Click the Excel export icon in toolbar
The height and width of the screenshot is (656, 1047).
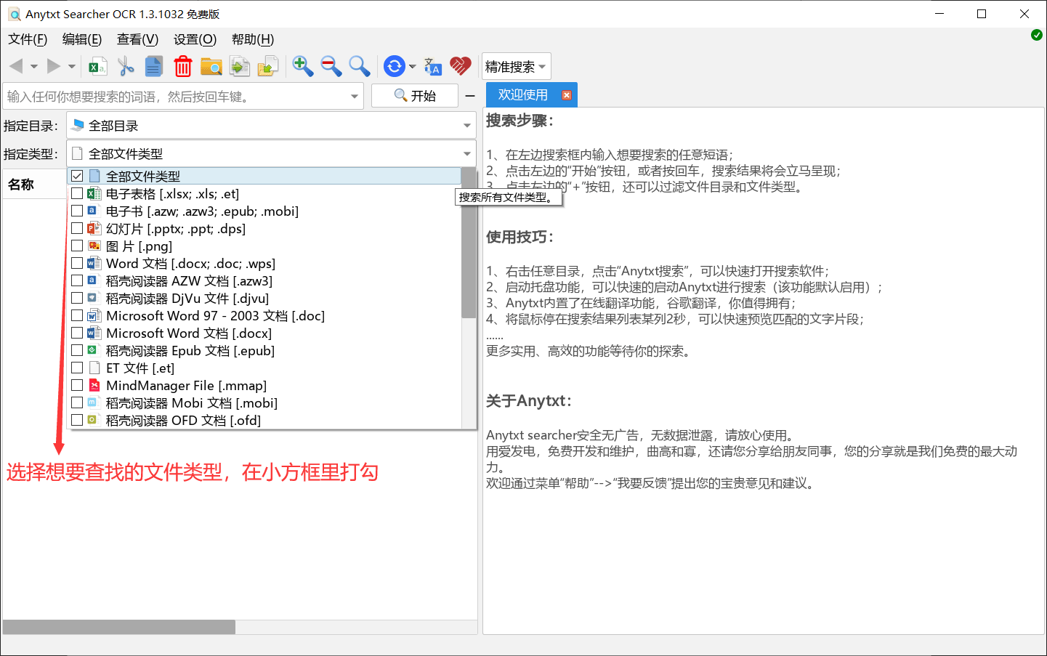pos(97,67)
